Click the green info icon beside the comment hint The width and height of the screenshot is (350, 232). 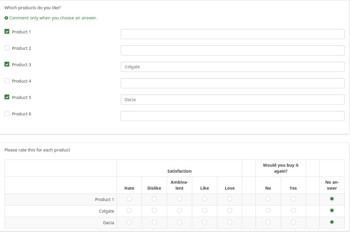[x=6, y=18]
